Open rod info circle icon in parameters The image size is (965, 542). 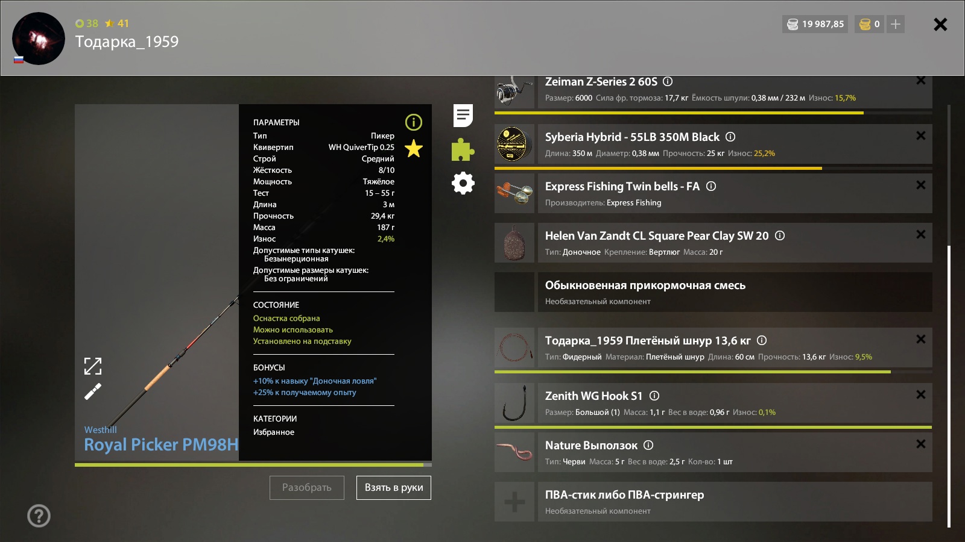click(x=414, y=122)
